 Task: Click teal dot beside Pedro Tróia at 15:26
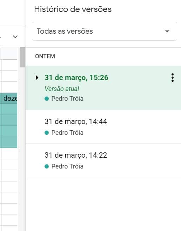tap(47, 99)
